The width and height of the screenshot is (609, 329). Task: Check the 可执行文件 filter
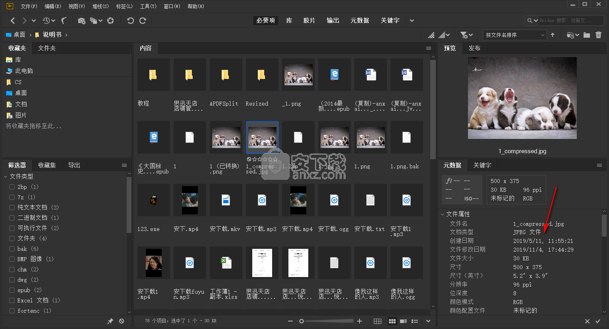(x=12, y=228)
